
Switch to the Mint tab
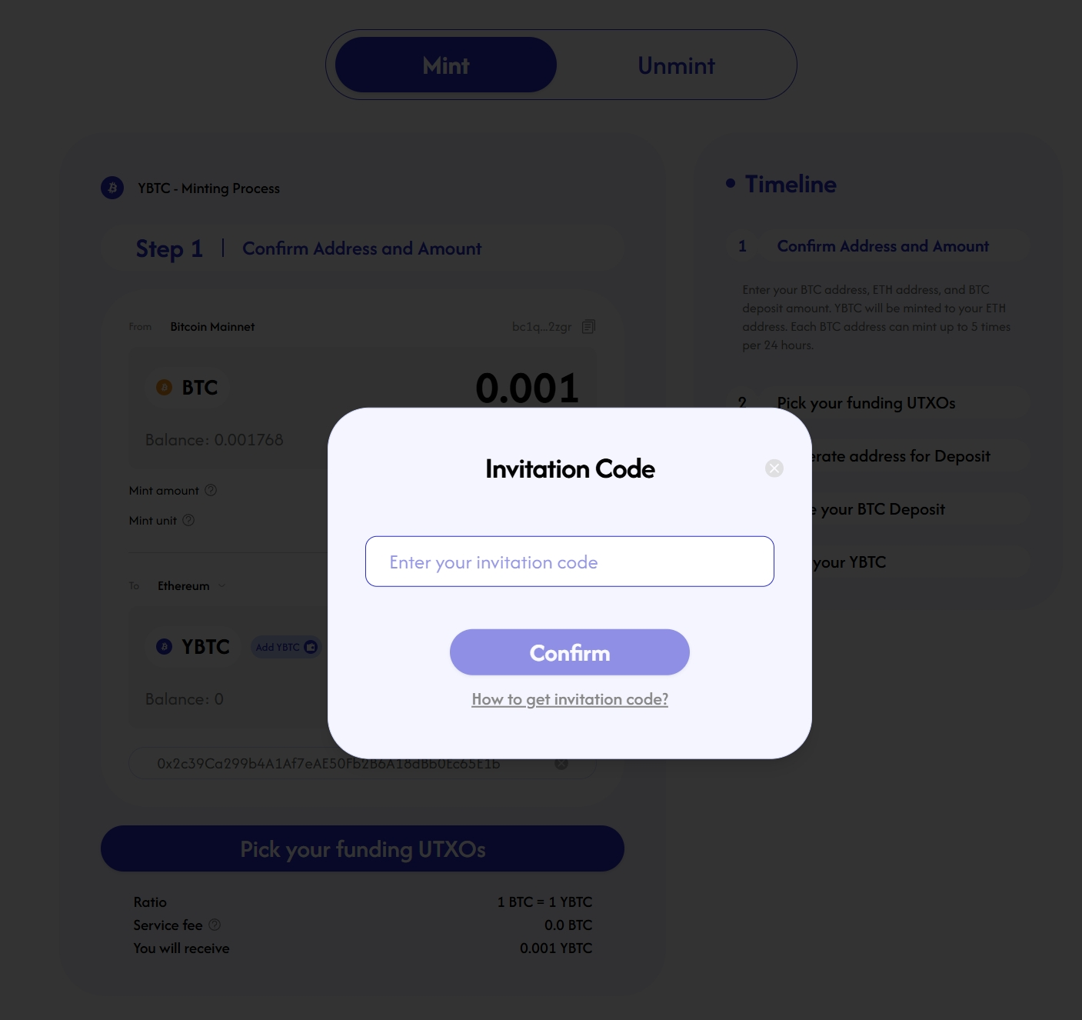446,65
